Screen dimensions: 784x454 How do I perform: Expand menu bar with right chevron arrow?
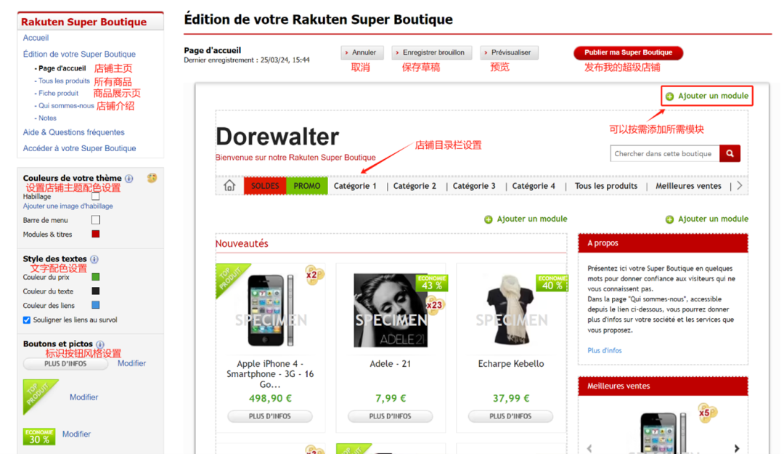coord(740,186)
